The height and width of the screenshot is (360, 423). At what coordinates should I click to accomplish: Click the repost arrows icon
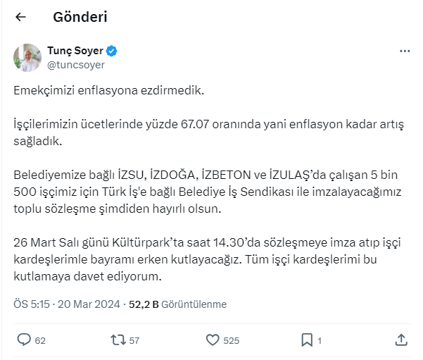click(118, 340)
